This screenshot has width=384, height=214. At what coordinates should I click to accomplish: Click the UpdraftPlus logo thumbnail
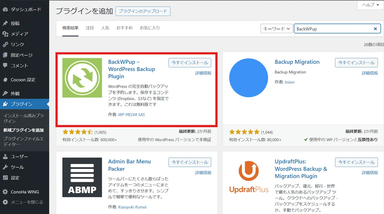tap(249, 177)
